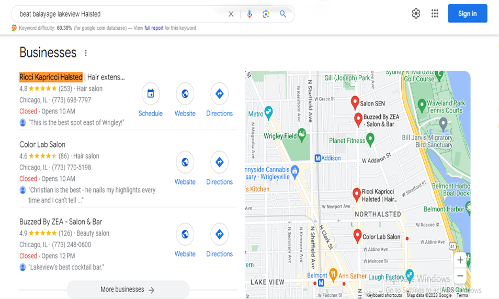Open Ricci Kapricci Halsted listing
This screenshot has width=499, height=299.
coord(51,77)
